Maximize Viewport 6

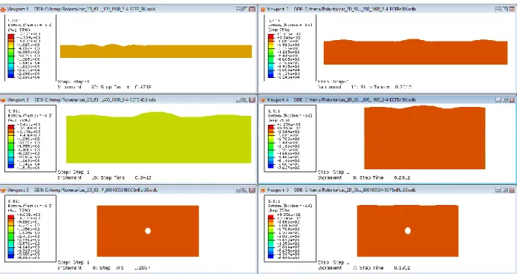pyautogui.click(x=505, y=190)
